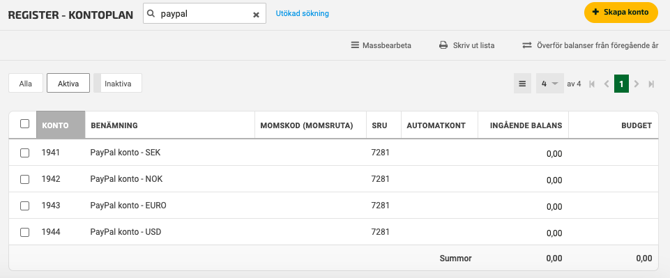670x278 pixels.
Task: Click Skriv ut lista print icon
Action: coord(443,45)
